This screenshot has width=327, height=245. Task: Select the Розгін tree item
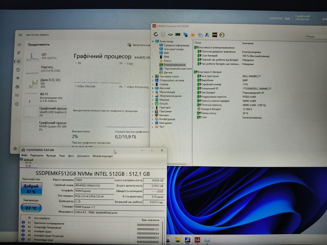tap(168, 61)
